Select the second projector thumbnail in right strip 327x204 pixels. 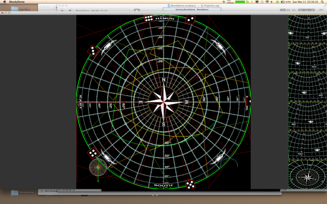[x=307, y=58]
